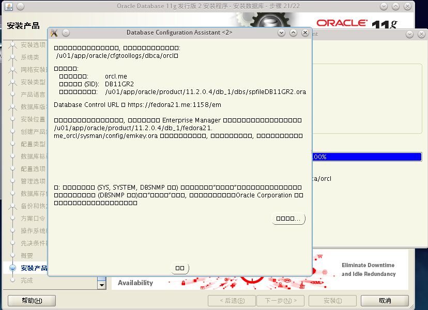Viewport: 428px width, 310px height.
Task: Click the blue 100% progress bar
Action: (x=367, y=157)
